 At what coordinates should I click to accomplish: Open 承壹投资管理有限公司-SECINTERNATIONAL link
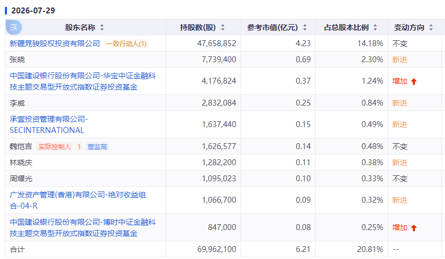click(x=49, y=125)
